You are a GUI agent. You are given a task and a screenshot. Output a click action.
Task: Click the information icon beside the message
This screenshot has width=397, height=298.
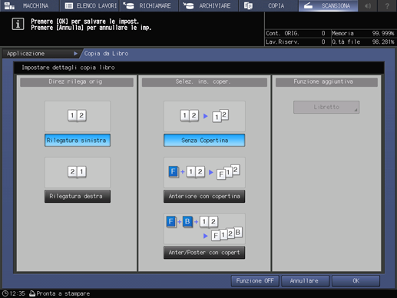click(18, 24)
